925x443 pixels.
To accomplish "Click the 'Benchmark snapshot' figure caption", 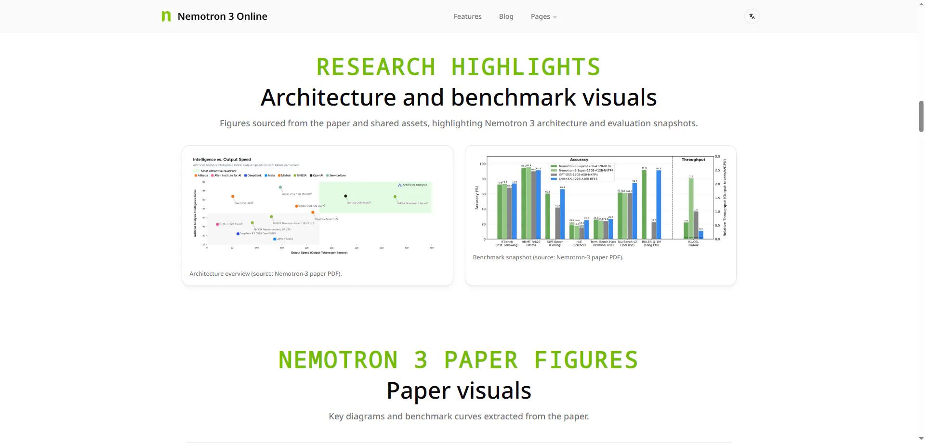I will click(x=548, y=257).
